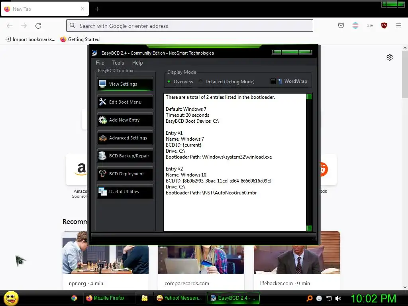The width and height of the screenshot is (408, 306).
Task: Open the EasyBCD Help menu
Action: [137, 63]
